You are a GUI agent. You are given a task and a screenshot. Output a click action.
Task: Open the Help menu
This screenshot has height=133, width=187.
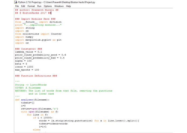[68, 6]
